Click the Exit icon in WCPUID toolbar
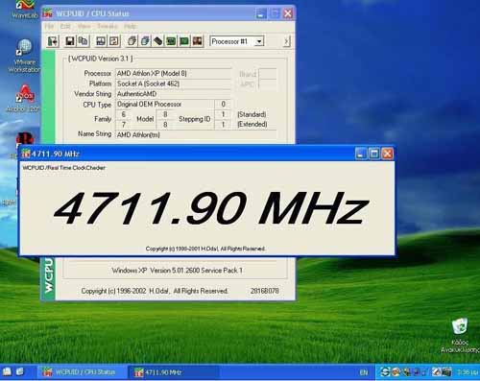480x381 pixels. (x=53, y=41)
